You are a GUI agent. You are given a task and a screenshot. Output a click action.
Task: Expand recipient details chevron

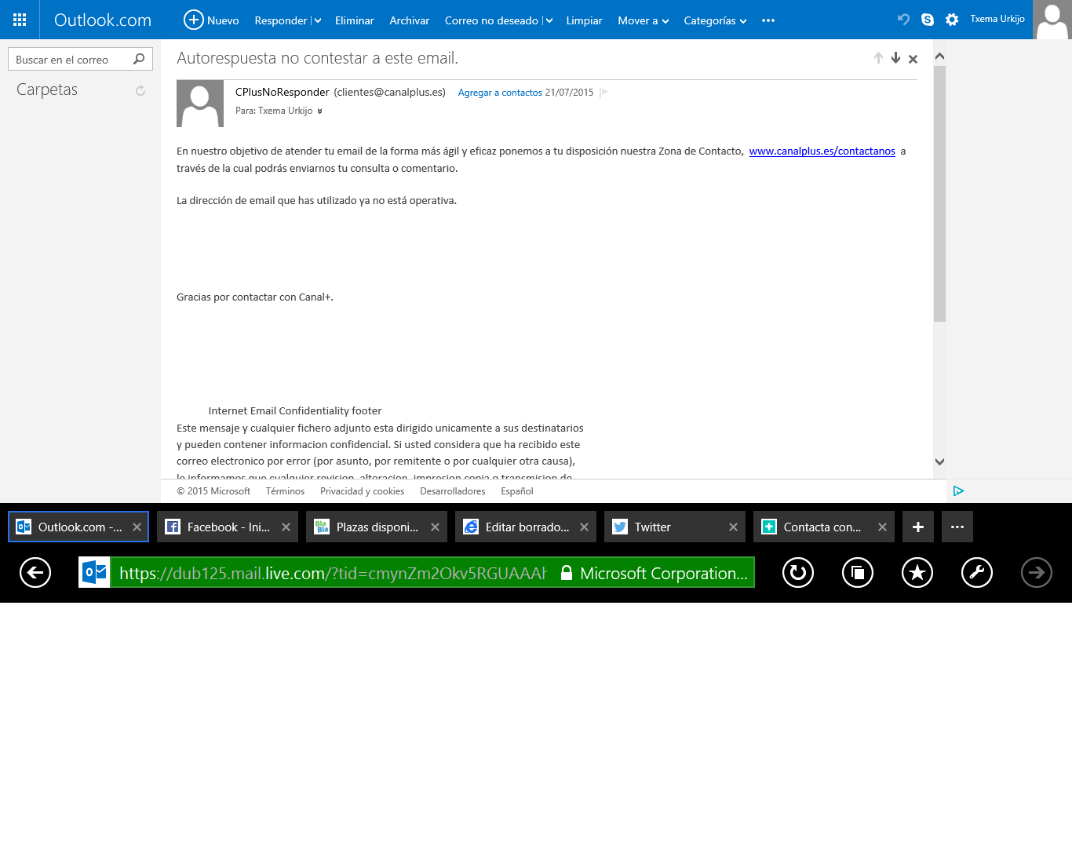click(319, 111)
